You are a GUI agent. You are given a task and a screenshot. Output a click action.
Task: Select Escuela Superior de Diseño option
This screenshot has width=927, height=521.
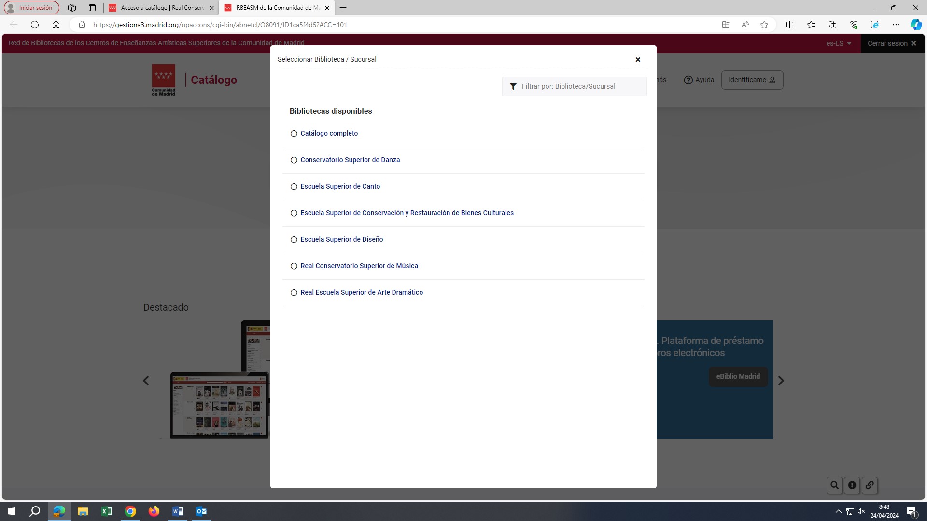click(294, 240)
